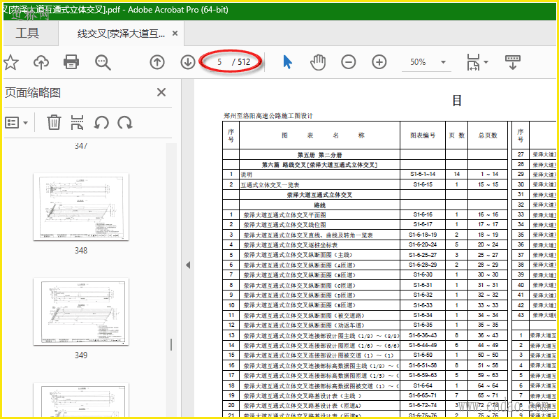The height and width of the screenshot is (419, 559).
Task: Go to previous page arrow
Action: [x=157, y=62]
